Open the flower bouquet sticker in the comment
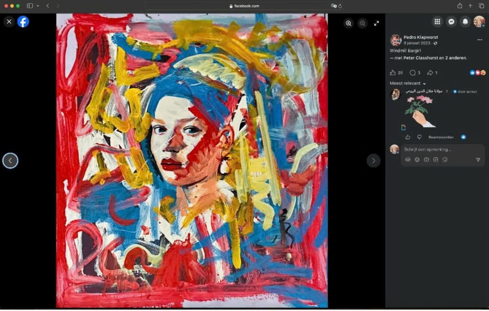Viewport: 489px width, 311px height. coord(420,111)
